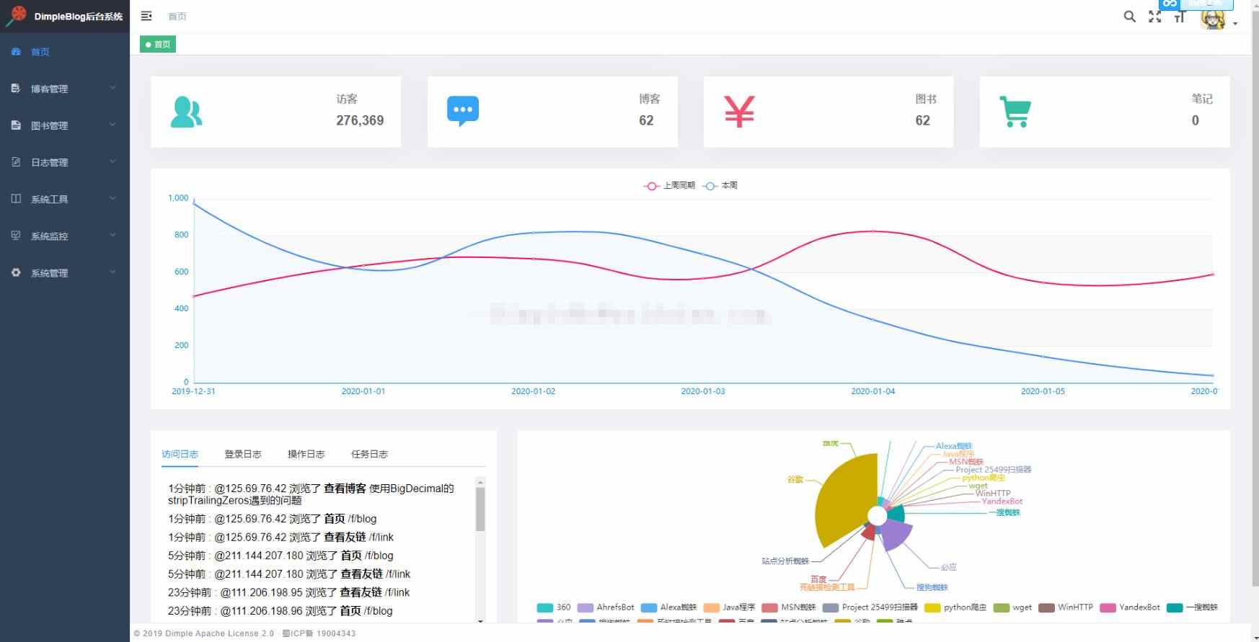Toggle the wget legend entry

point(1012,607)
